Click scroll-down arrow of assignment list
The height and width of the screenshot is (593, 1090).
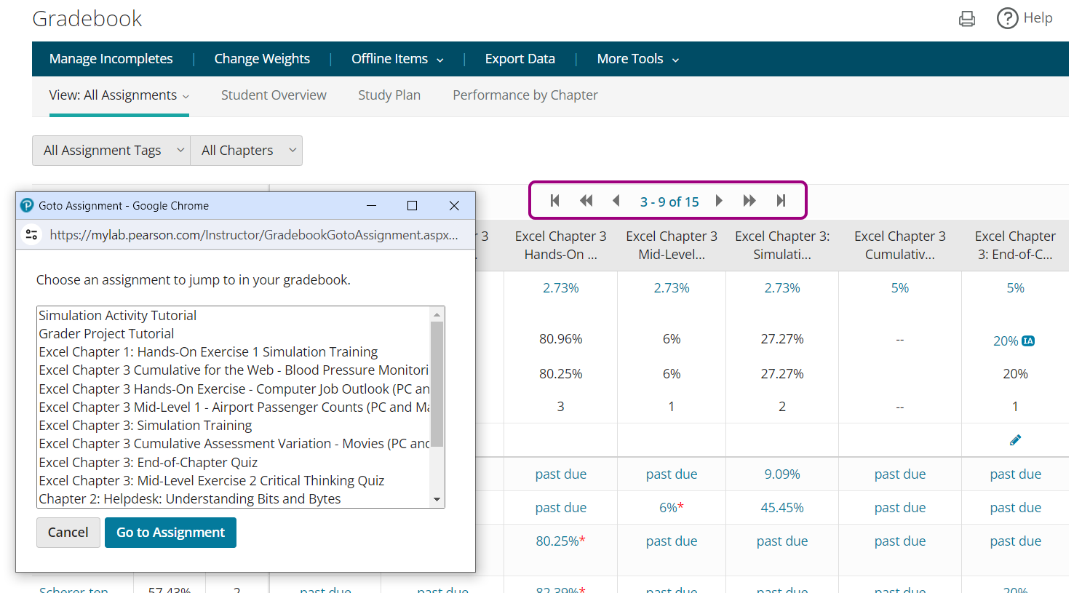click(437, 499)
